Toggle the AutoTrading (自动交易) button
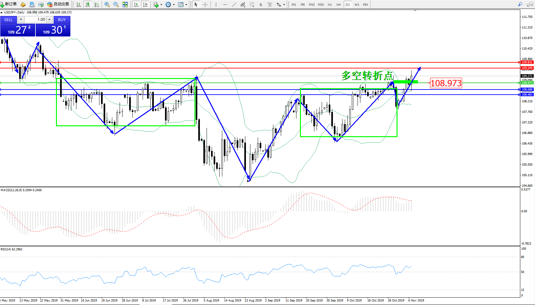This screenshot has width=535, height=305. click(58, 4)
